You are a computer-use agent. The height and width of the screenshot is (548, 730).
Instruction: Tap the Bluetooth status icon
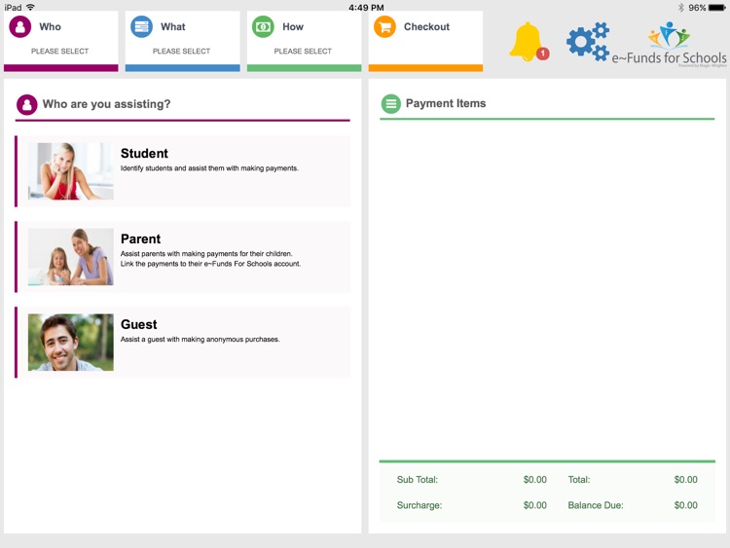pos(680,8)
